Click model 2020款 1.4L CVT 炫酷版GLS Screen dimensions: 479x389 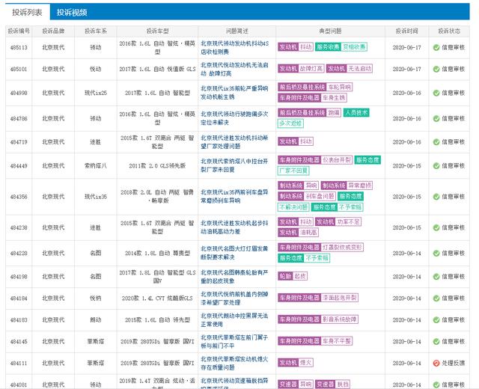click(157, 298)
